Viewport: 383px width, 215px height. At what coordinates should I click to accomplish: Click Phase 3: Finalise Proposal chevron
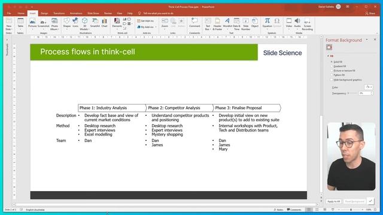click(x=247, y=108)
